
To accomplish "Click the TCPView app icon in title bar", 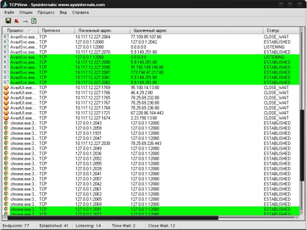I will pos(5,4).
